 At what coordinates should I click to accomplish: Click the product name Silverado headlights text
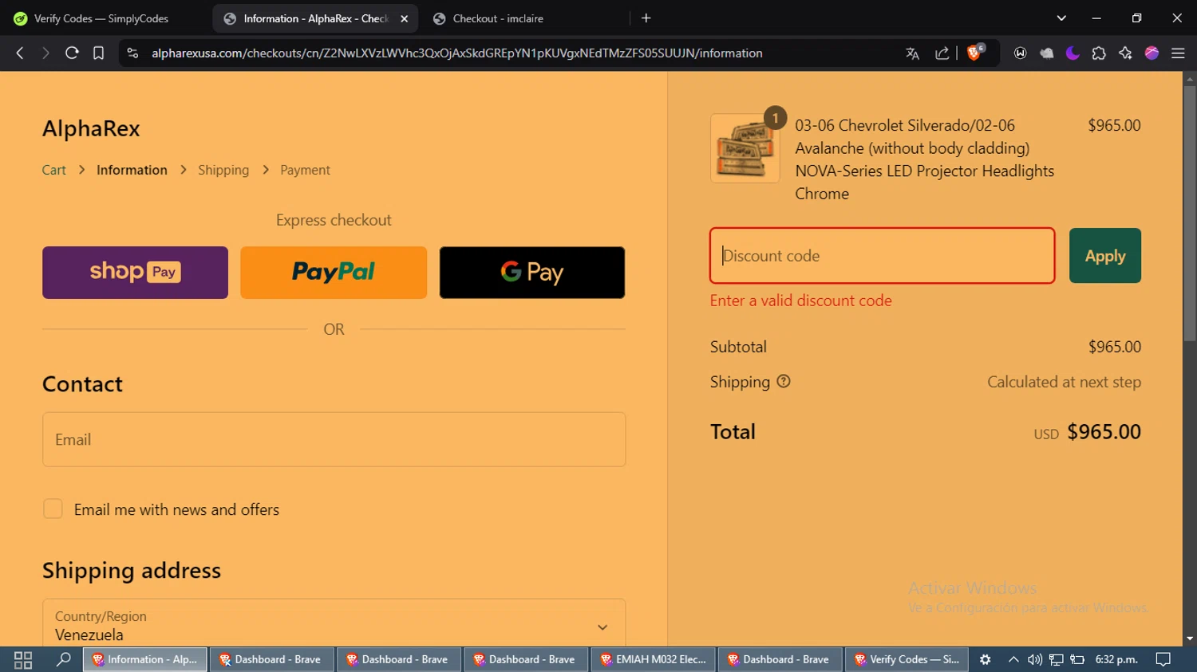[924, 159]
